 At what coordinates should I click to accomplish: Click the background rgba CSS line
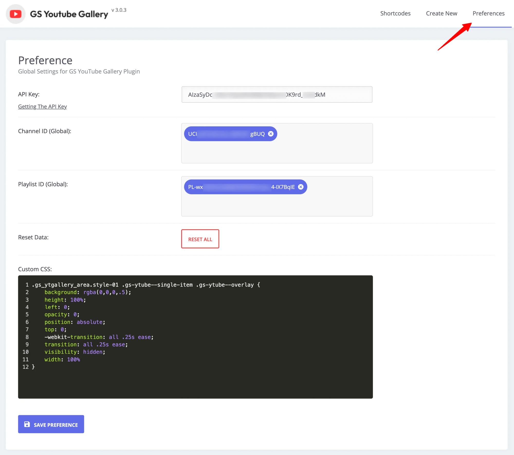88,292
